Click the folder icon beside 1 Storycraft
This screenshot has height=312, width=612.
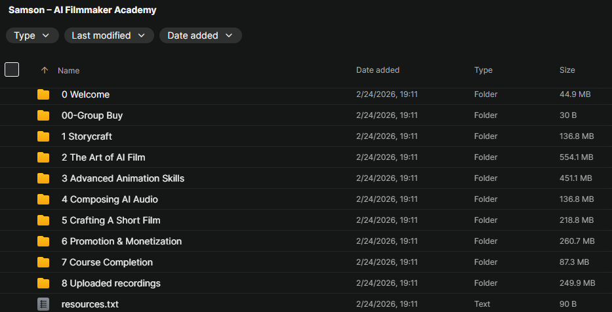pyautogui.click(x=43, y=136)
